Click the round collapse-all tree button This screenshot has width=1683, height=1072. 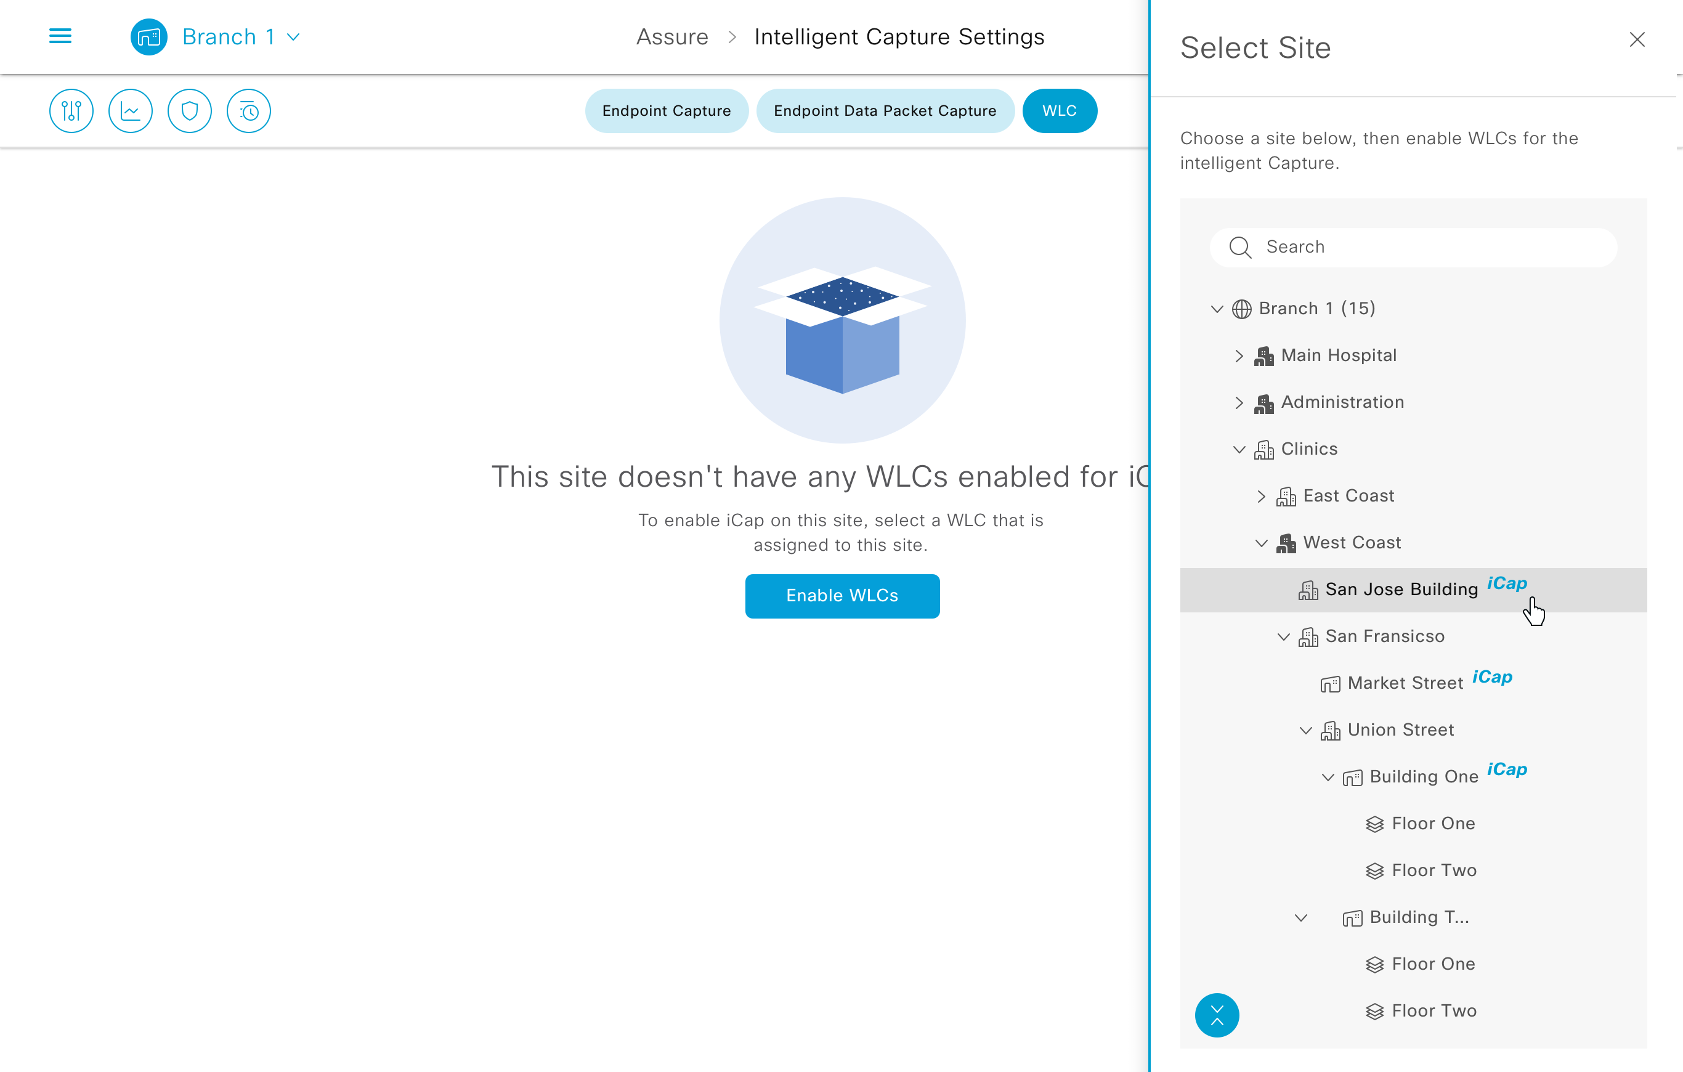[1217, 1015]
